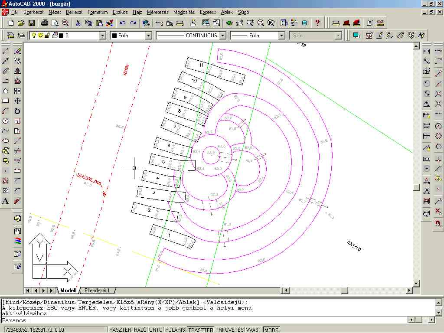The image size is (444, 333).
Task: Open the Fólia color control dropdown
Action: (x=148, y=36)
